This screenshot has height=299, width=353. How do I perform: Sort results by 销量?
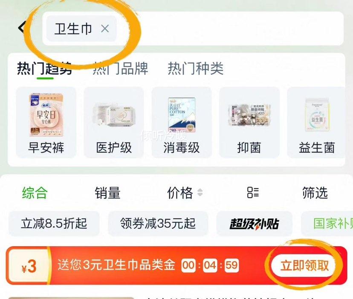[107, 193]
